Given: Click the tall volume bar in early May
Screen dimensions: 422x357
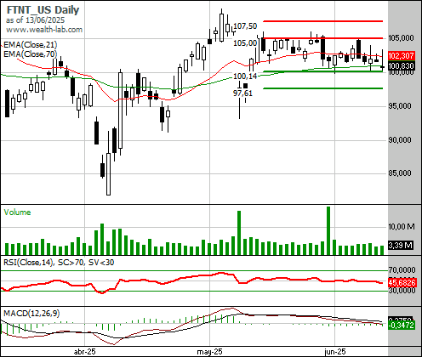Looking at the screenshot, I should pyautogui.click(x=239, y=233).
